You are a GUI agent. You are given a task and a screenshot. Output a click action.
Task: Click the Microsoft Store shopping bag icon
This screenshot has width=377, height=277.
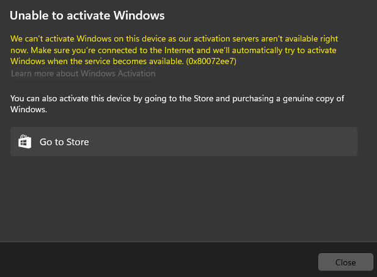point(24,142)
